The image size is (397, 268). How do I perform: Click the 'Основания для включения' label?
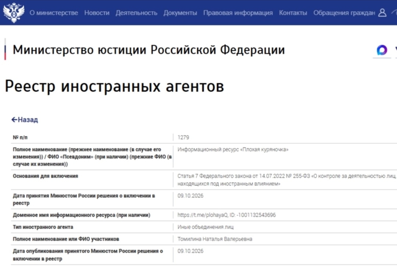click(x=45, y=176)
